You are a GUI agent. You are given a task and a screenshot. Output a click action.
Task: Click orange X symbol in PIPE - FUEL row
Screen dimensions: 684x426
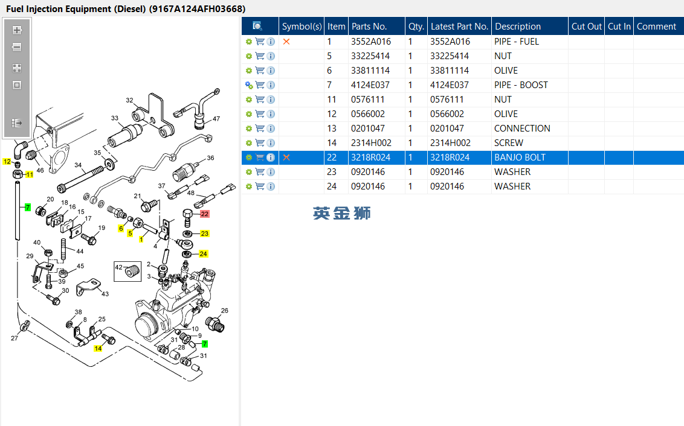pos(286,42)
